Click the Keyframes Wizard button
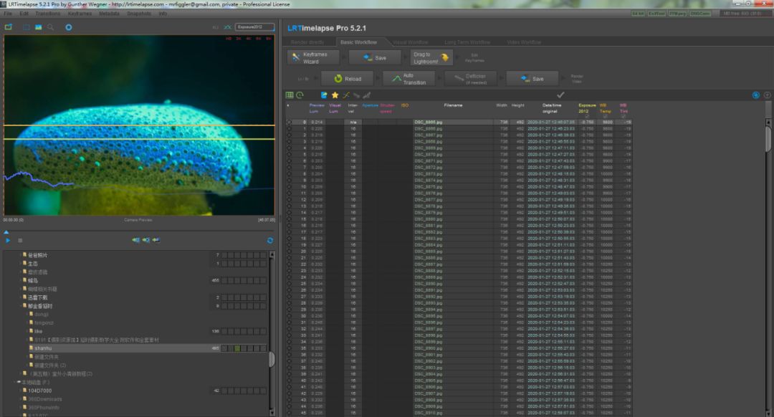Screen dimensions: 774x417 point(313,58)
